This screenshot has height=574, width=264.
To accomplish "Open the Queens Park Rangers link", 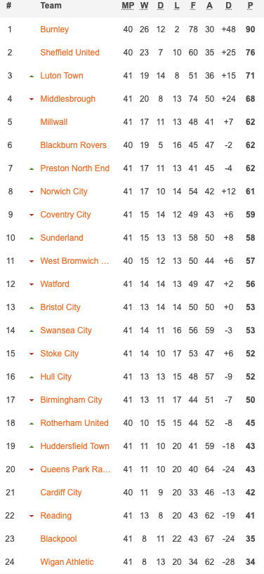I will [75, 469].
